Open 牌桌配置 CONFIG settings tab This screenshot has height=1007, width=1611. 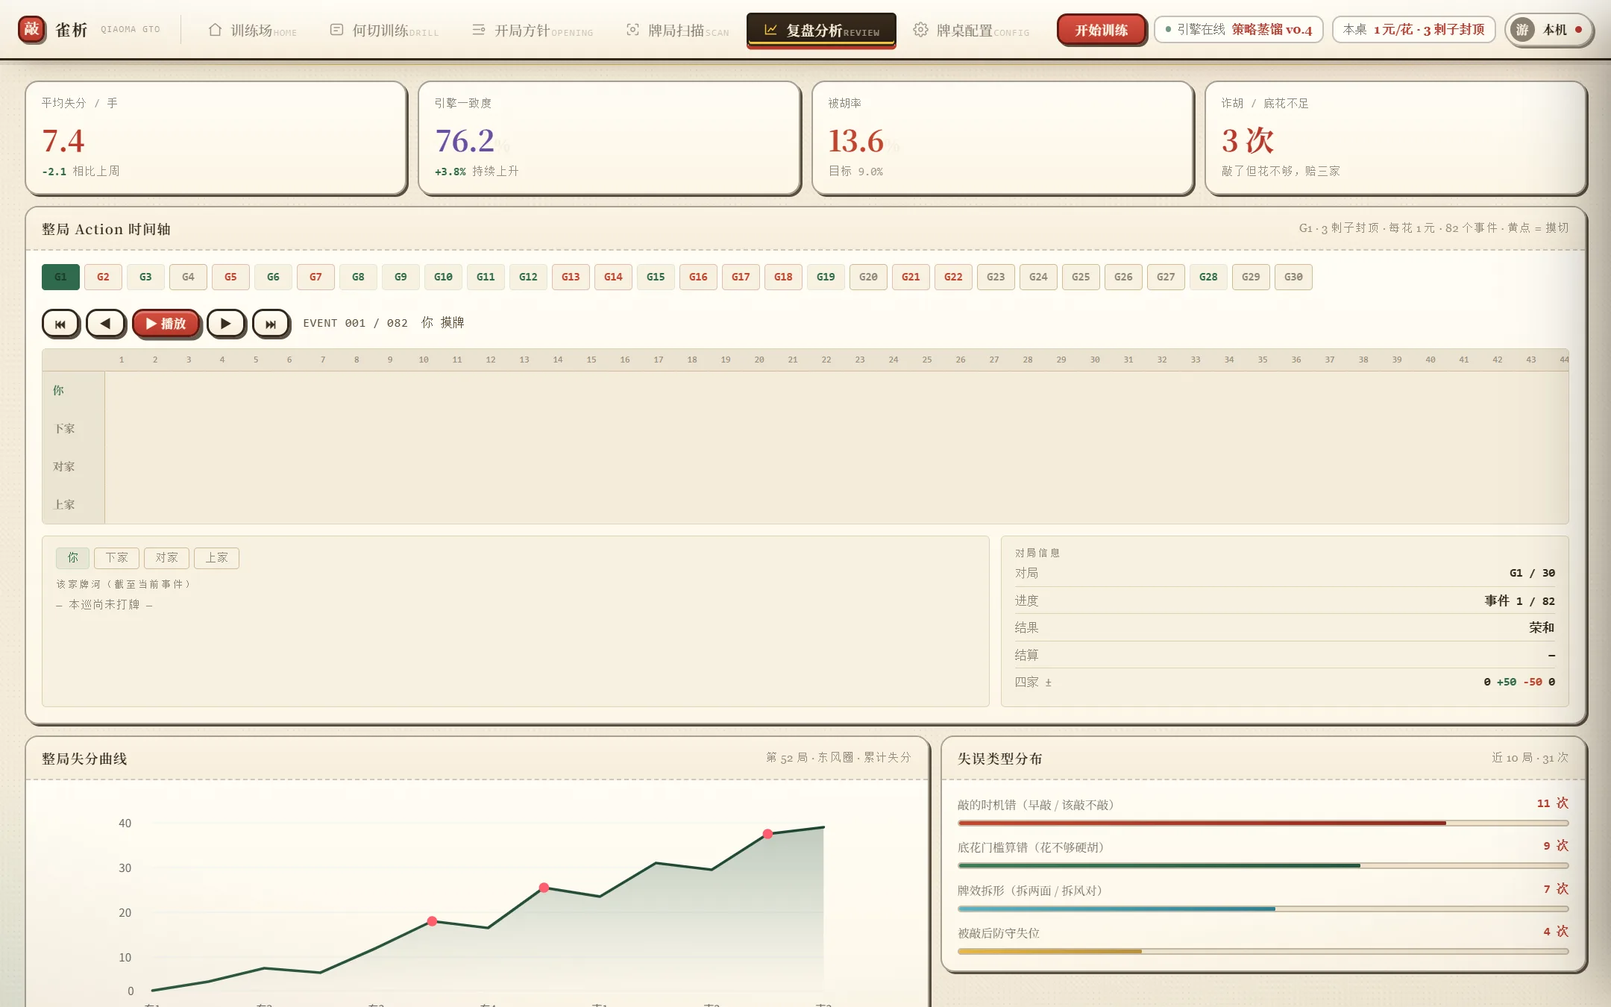pyautogui.click(x=971, y=31)
